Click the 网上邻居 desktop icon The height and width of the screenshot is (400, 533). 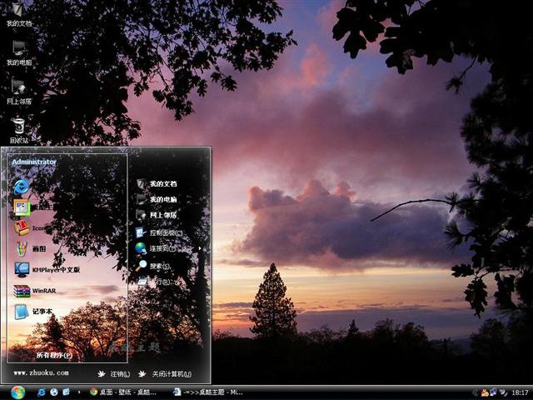tap(18, 90)
